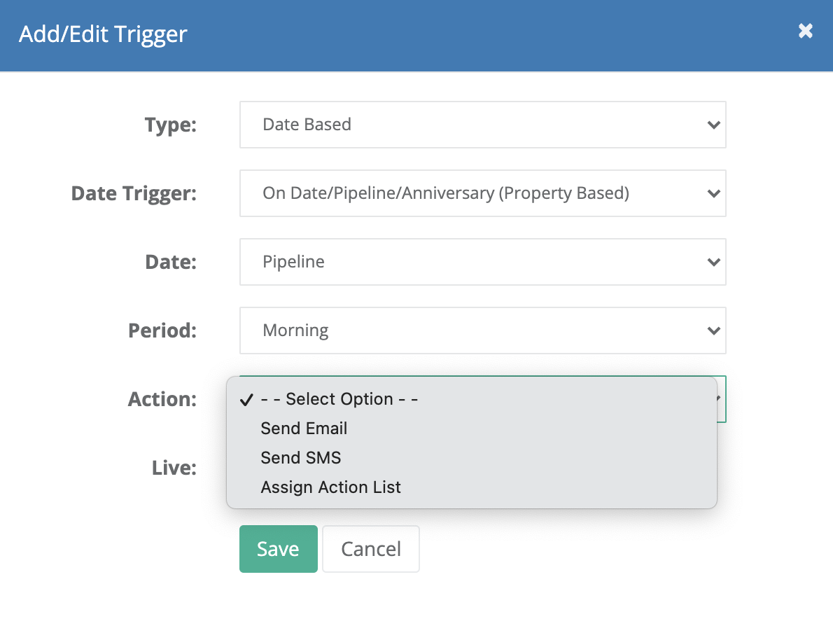Open the Type dropdown showing Date Based
The image size is (833, 633).
click(x=482, y=125)
